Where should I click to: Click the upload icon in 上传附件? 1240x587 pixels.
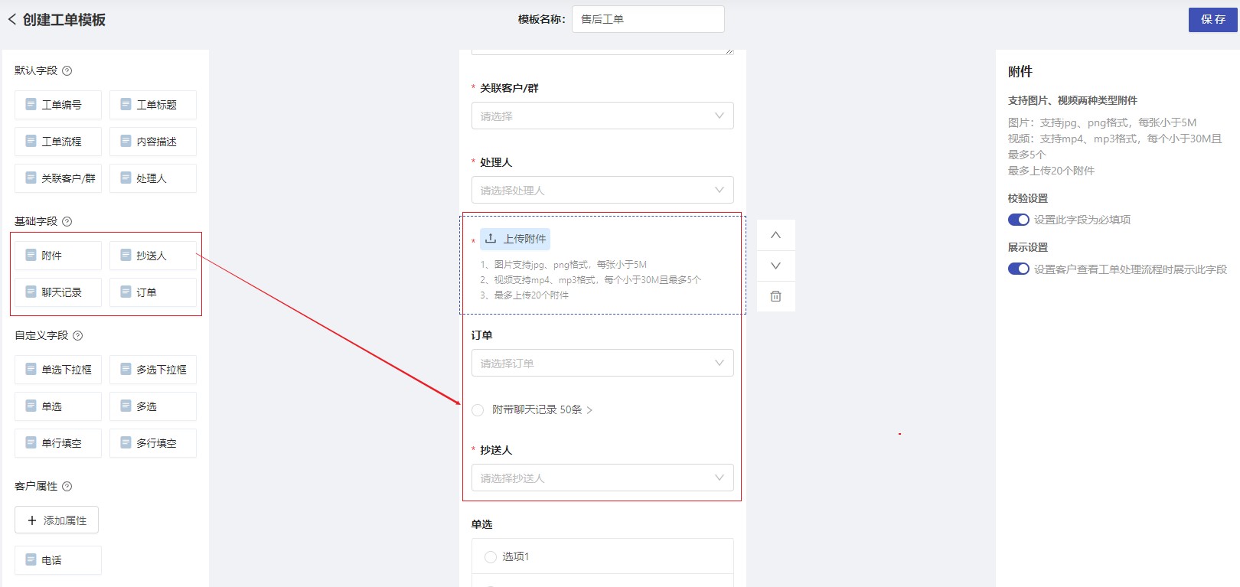click(x=491, y=239)
